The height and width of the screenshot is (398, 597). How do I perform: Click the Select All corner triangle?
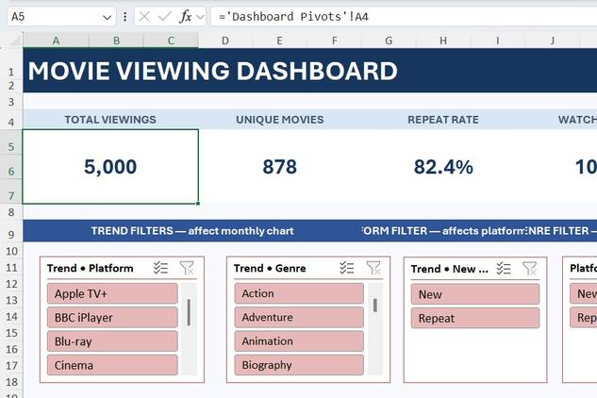pyautogui.click(x=15, y=41)
